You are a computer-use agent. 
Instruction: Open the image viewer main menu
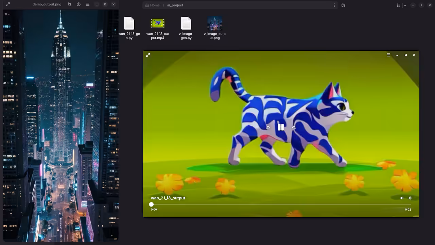(x=88, y=4)
